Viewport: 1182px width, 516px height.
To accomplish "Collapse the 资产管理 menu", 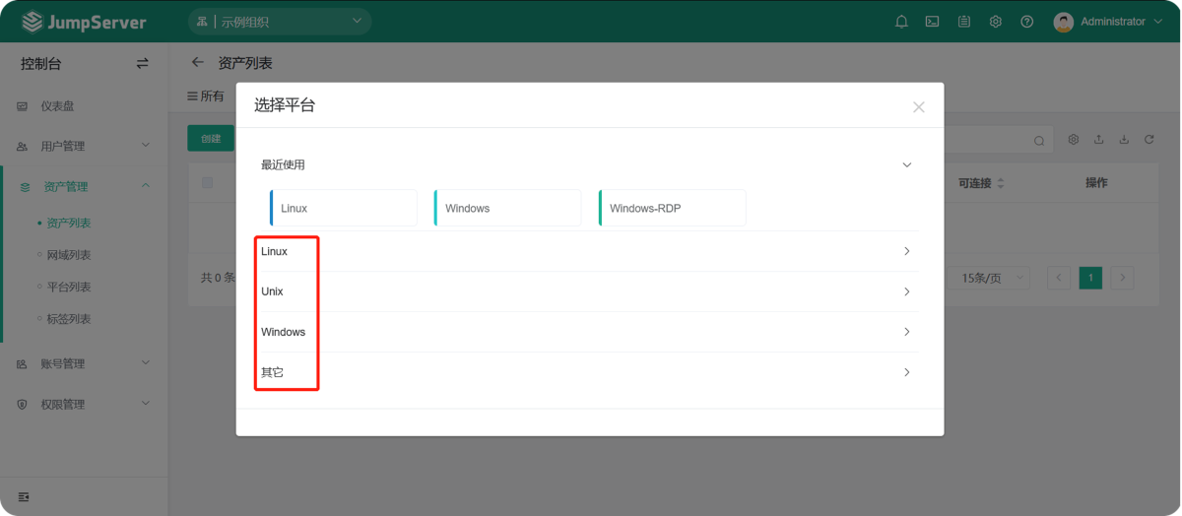I will coord(146,186).
